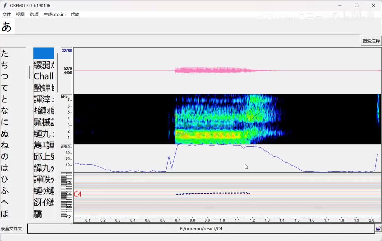Select the highlighted blue entry in type list
The image size is (382, 241).
(43, 53)
